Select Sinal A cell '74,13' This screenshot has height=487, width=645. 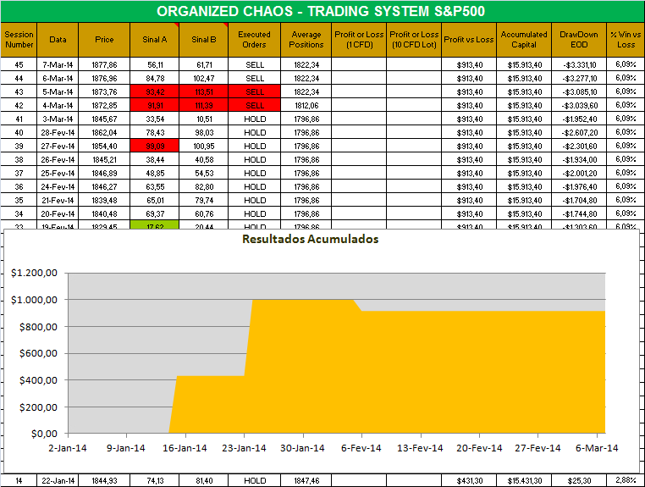155,481
